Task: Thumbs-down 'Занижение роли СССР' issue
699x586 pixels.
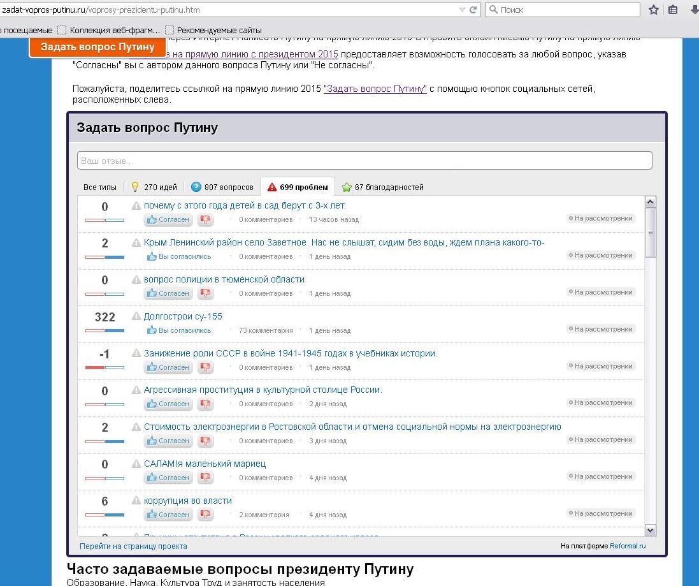Action: point(206,367)
